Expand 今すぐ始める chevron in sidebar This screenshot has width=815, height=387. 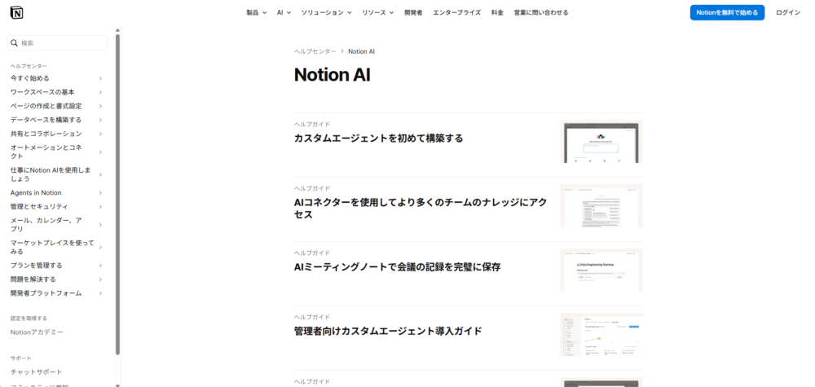click(x=100, y=78)
